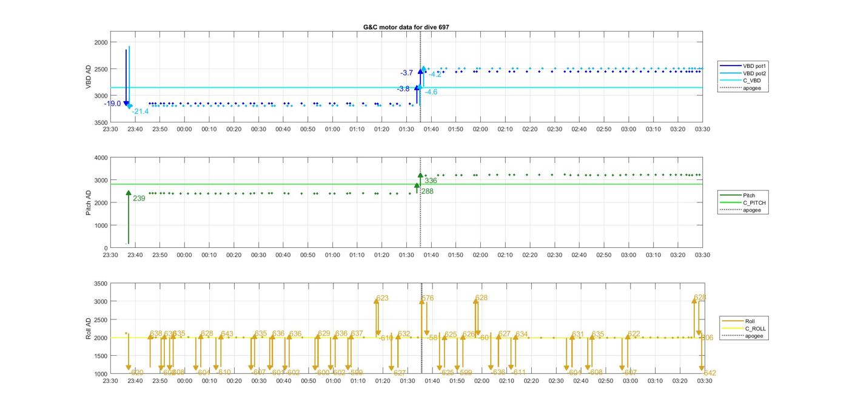Click the title 'G&C motor data for dive 697'

[406, 27]
